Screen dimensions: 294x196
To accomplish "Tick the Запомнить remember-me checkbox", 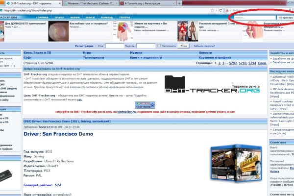I will click(160, 46).
